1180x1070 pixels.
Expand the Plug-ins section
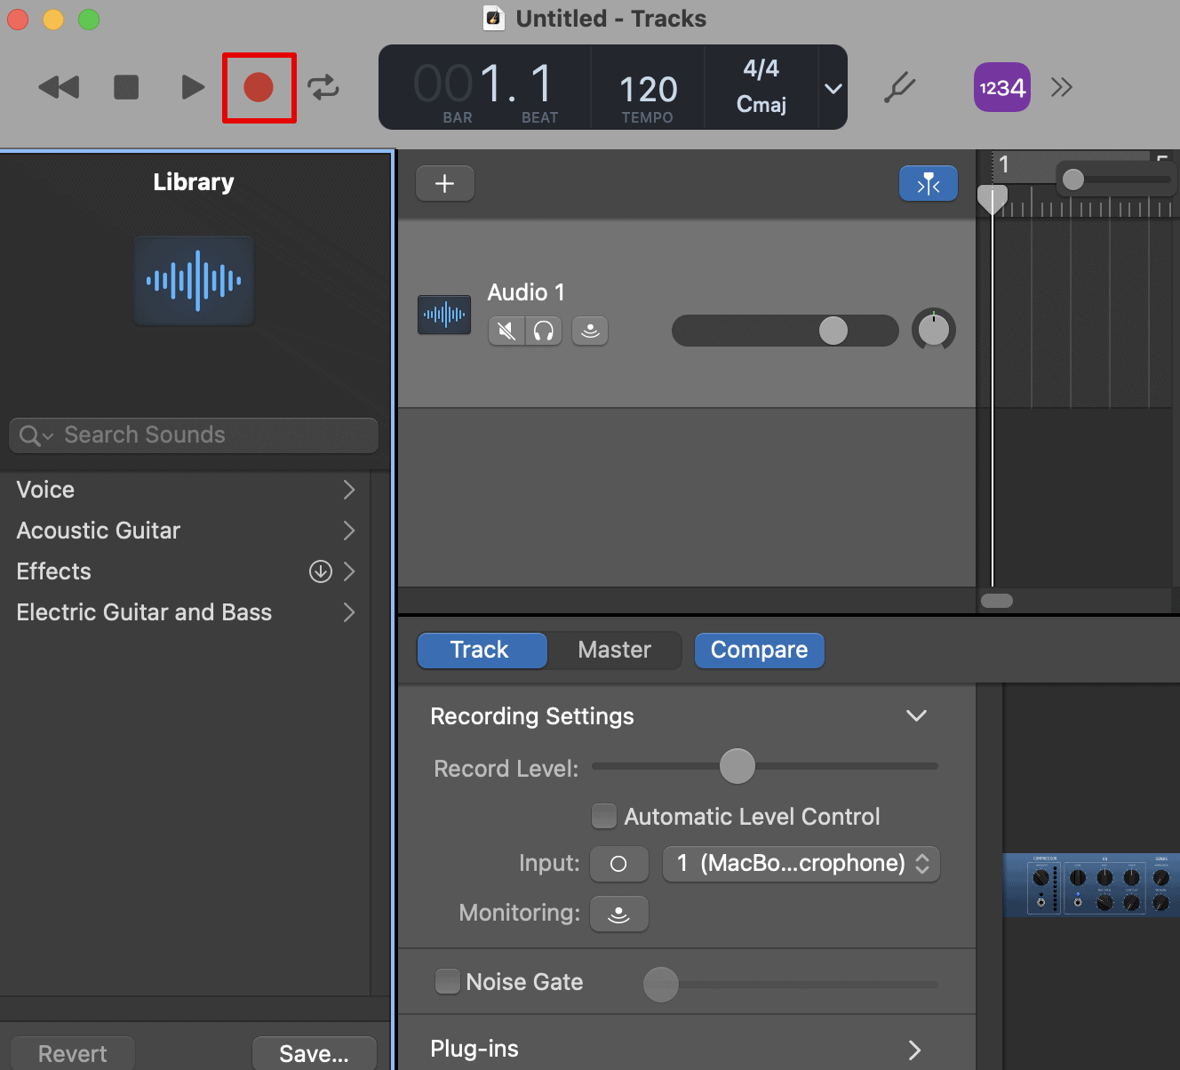click(914, 1050)
